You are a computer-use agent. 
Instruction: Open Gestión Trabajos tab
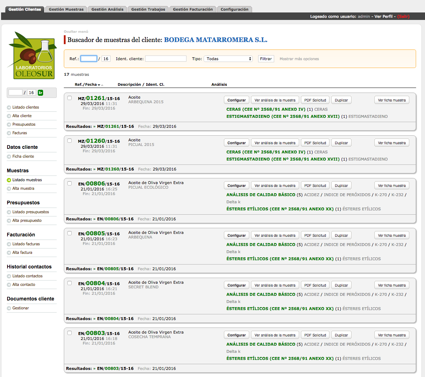pos(148,9)
